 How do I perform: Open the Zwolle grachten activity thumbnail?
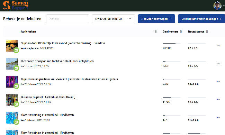12,82
